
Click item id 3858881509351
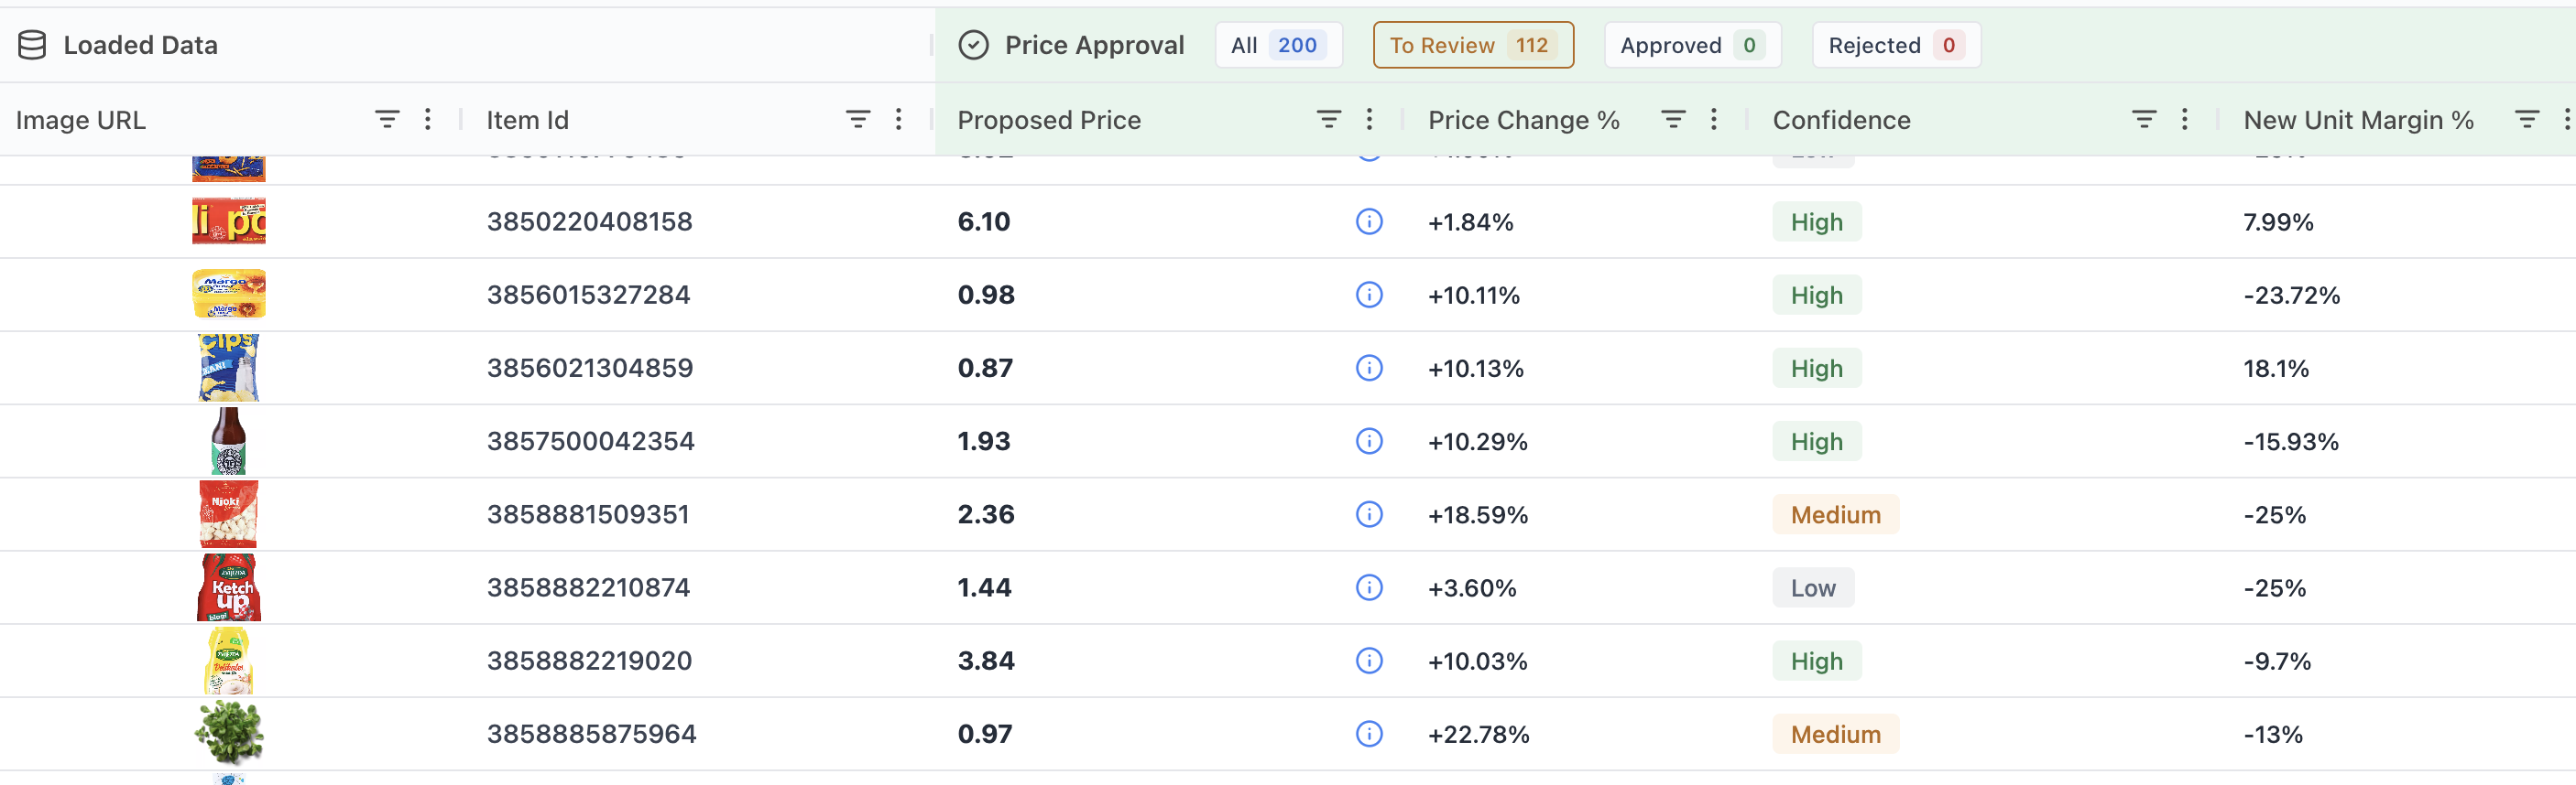588,514
